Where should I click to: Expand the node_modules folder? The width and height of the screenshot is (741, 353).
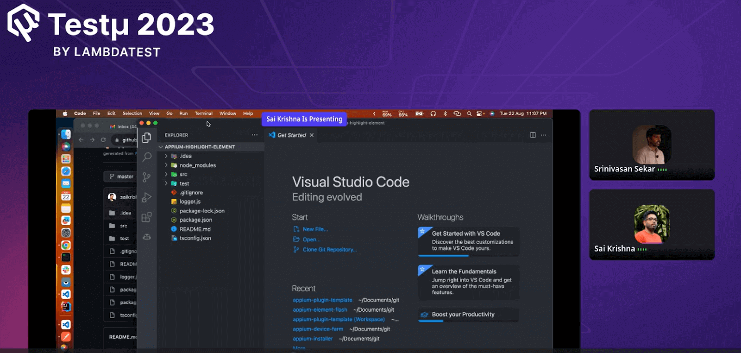click(x=197, y=165)
